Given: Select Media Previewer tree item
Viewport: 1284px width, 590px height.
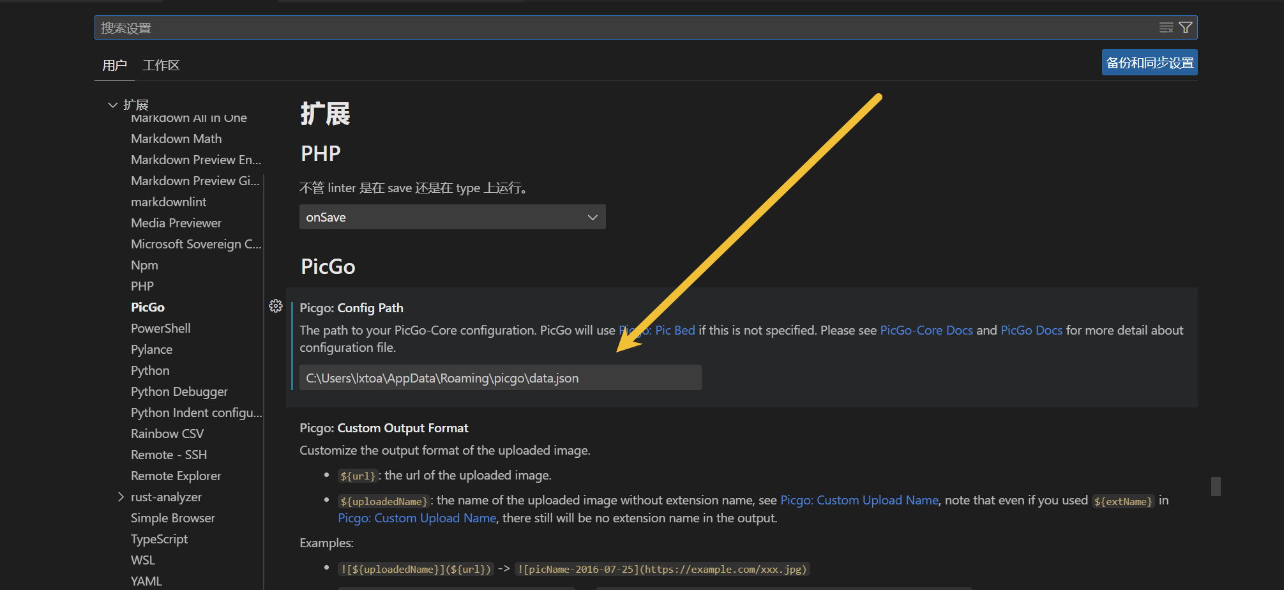Looking at the screenshot, I should point(176,223).
